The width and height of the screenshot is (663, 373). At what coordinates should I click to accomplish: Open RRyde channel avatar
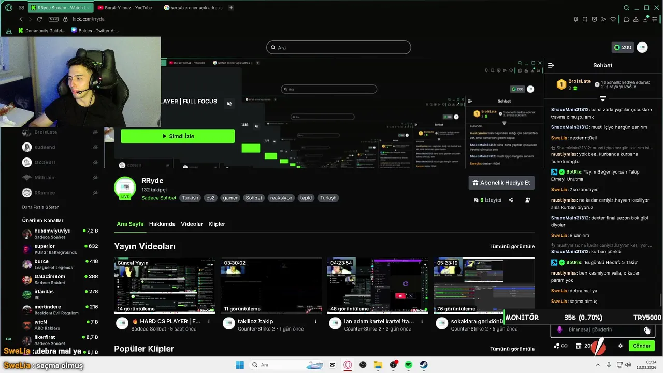pos(125,188)
